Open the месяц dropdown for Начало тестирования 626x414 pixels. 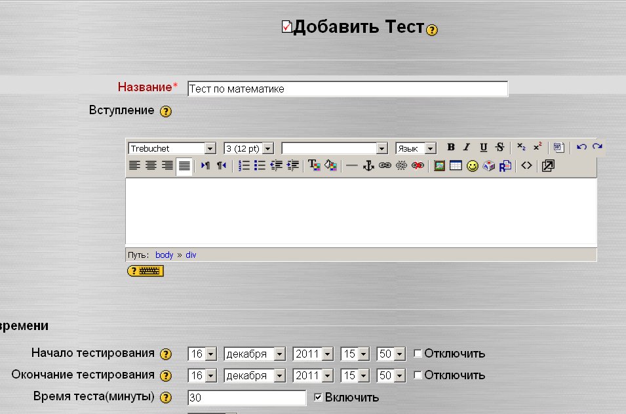pos(254,353)
